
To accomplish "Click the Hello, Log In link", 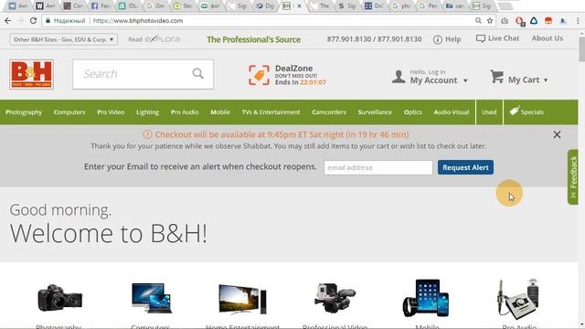I will [x=428, y=72].
